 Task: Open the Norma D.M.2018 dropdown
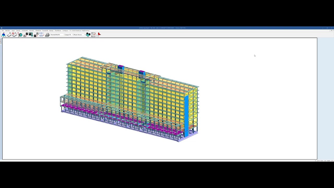coord(58,35)
